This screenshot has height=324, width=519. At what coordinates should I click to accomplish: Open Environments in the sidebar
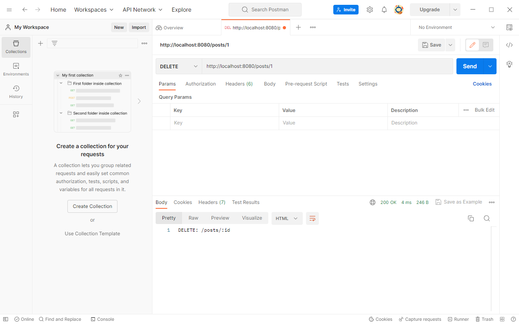[x=16, y=69]
